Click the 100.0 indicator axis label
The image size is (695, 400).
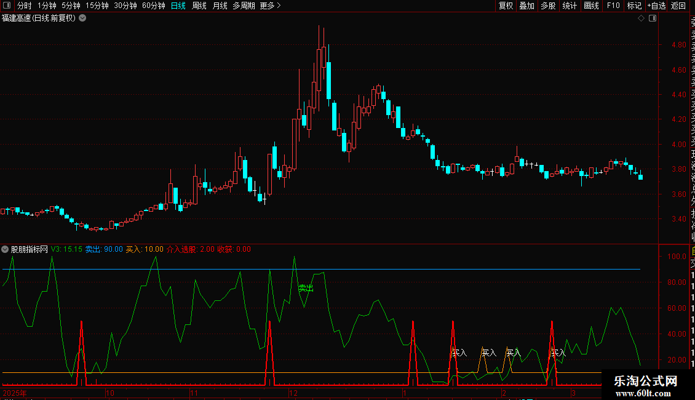(677, 257)
